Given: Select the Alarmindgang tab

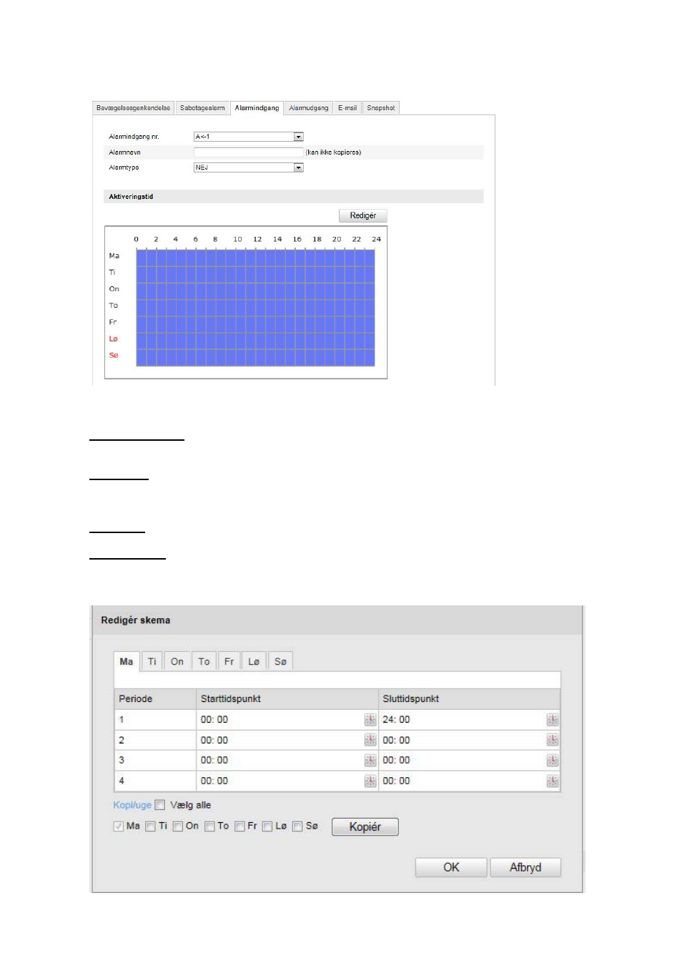Looking at the screenshot, I should click(257, 108).
